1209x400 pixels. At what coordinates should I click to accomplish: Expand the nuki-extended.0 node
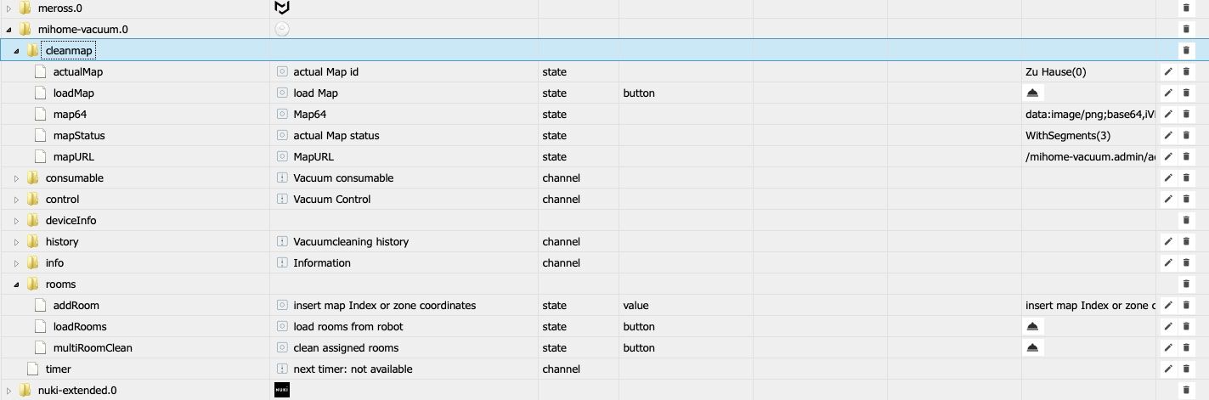9,391
